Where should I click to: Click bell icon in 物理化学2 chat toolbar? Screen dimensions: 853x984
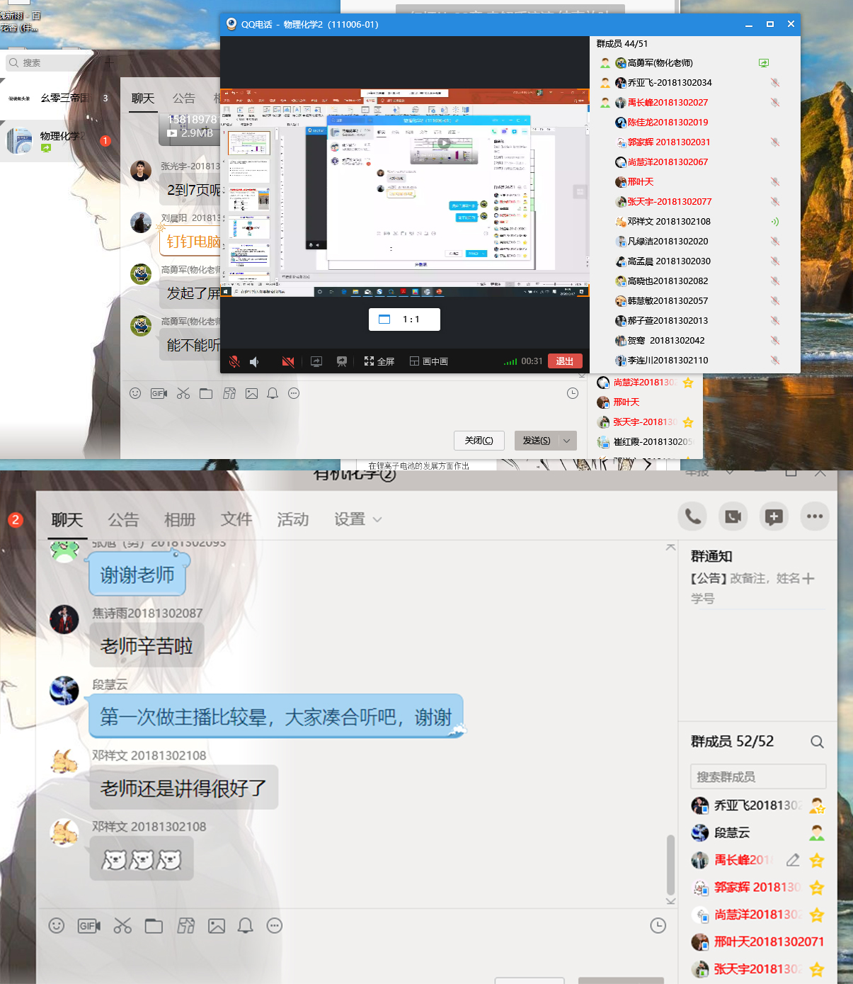273,393
